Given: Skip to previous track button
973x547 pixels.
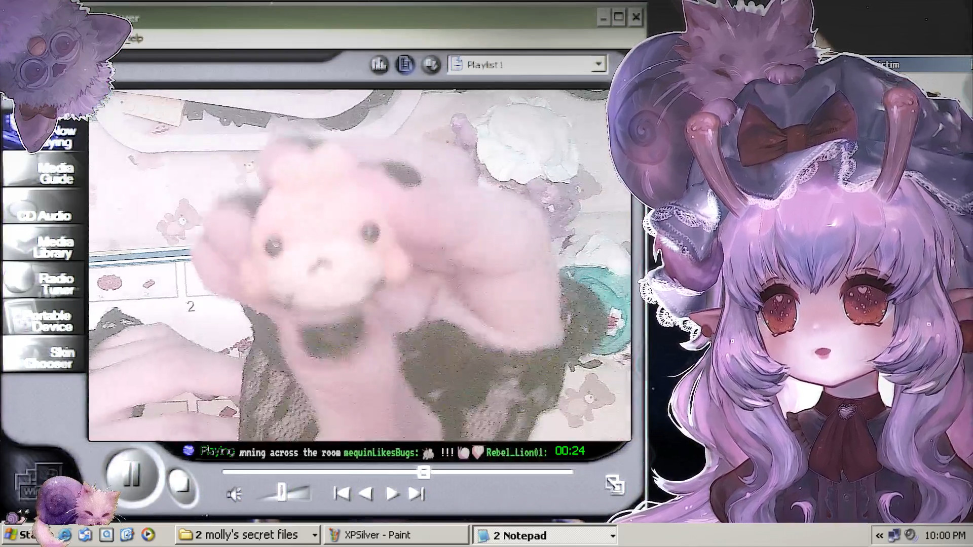Looking at the screenshot, I should 342,494.
